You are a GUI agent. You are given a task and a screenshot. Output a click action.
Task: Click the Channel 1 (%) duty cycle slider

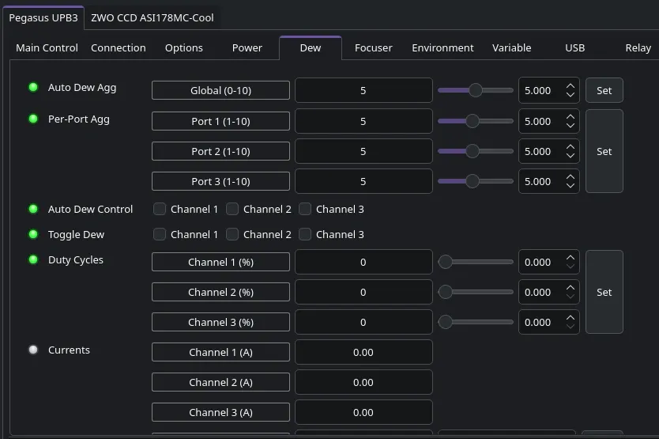point(476,262)
